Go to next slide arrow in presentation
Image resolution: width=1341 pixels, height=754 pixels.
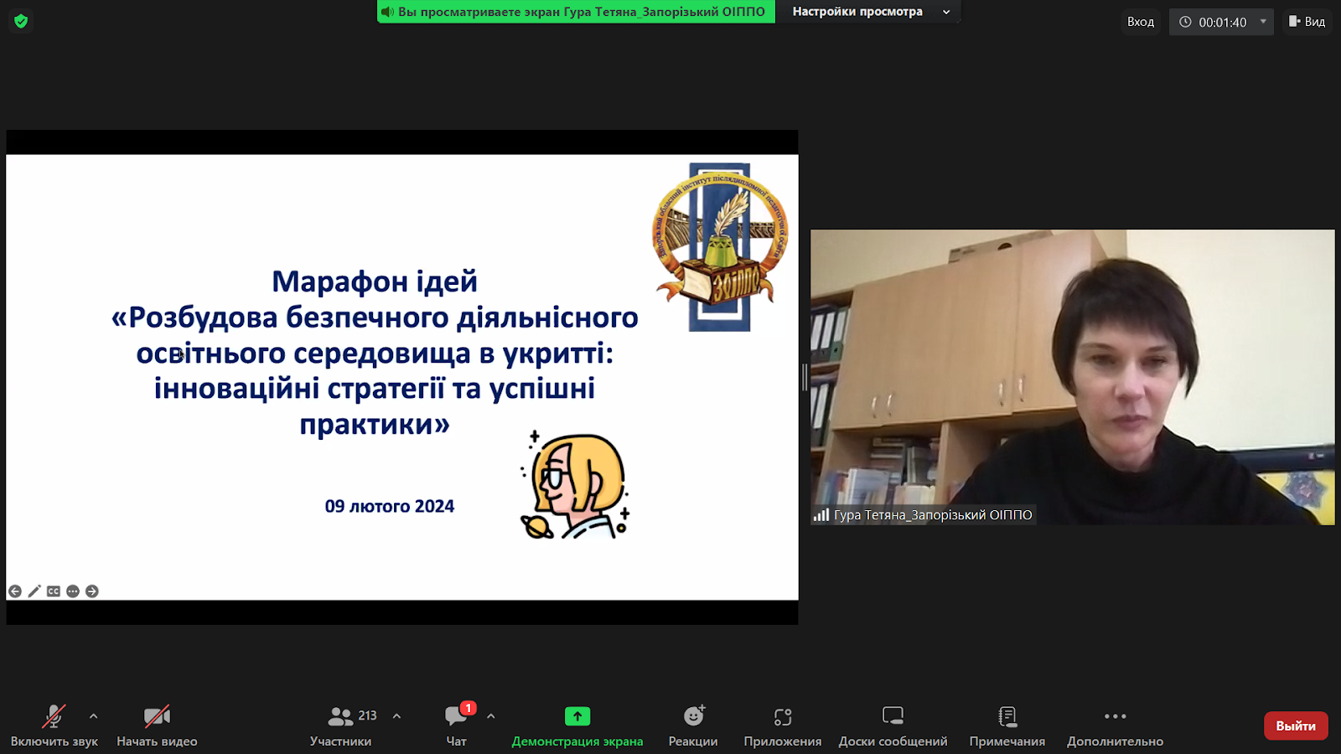[92, 591]
